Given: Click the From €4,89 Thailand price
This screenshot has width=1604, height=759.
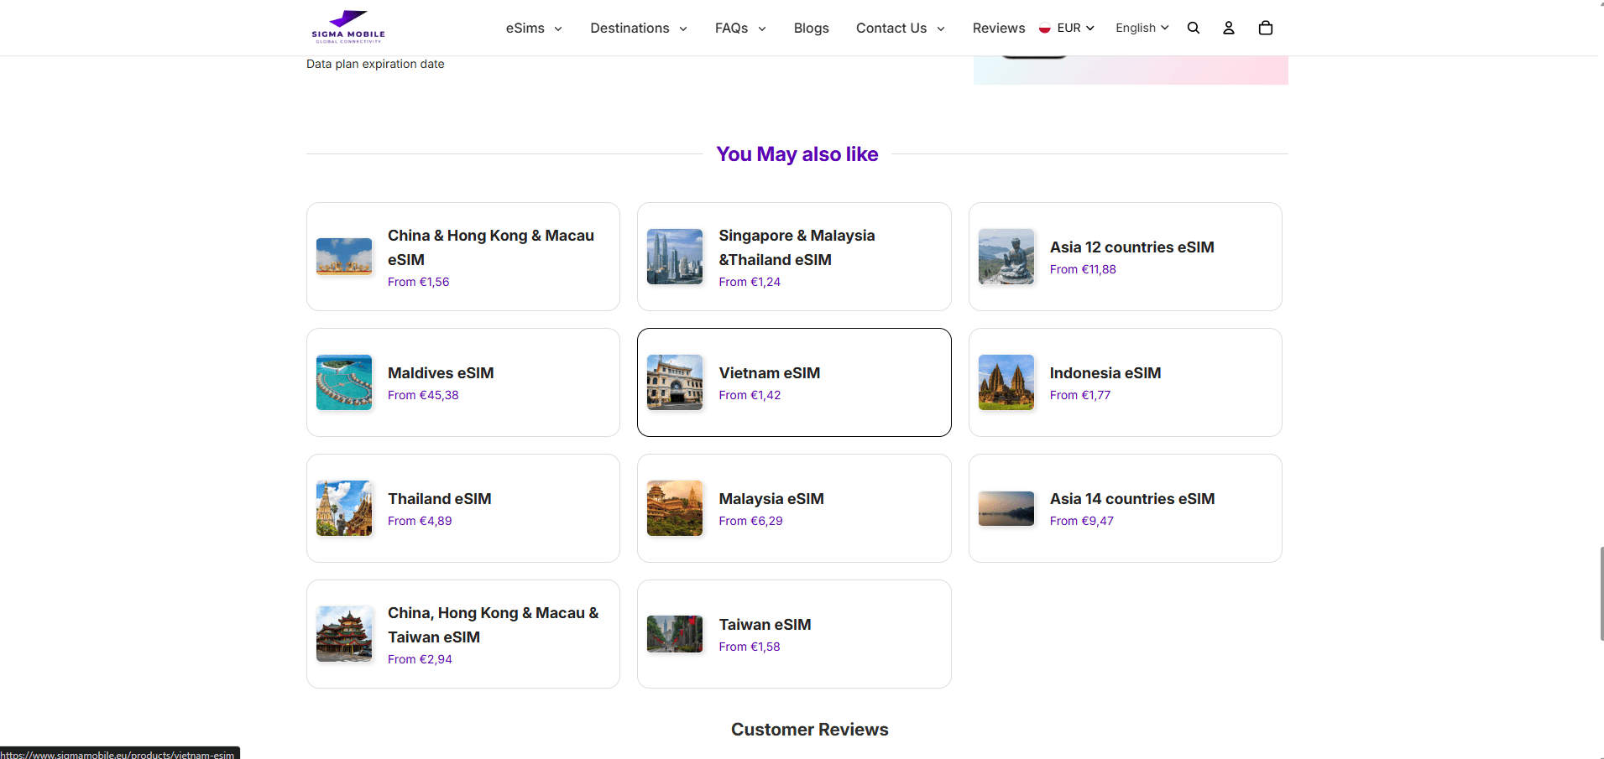Looking at the screenshot, I should click(x=420, y=521).
